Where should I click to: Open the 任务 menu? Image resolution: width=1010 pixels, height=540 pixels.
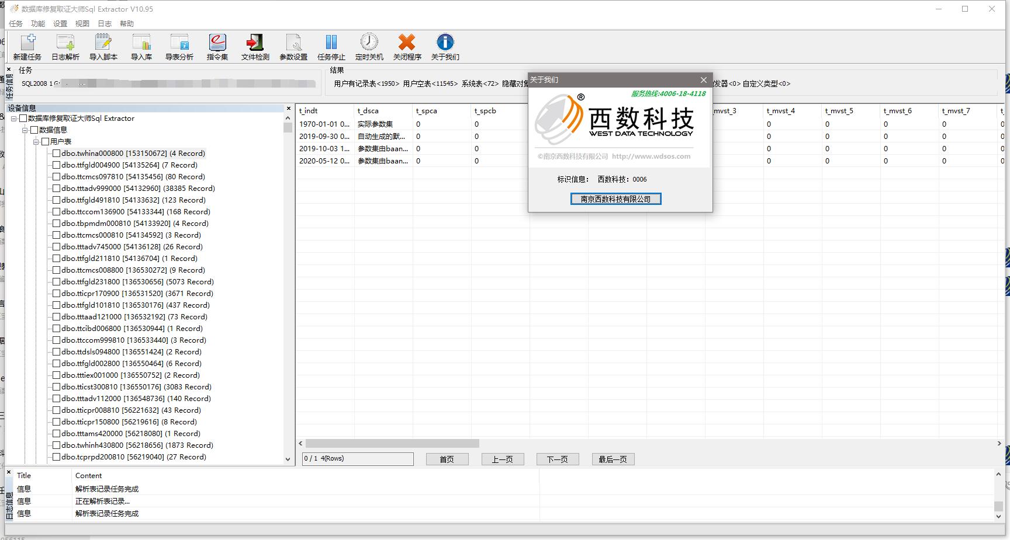(16, 24)
